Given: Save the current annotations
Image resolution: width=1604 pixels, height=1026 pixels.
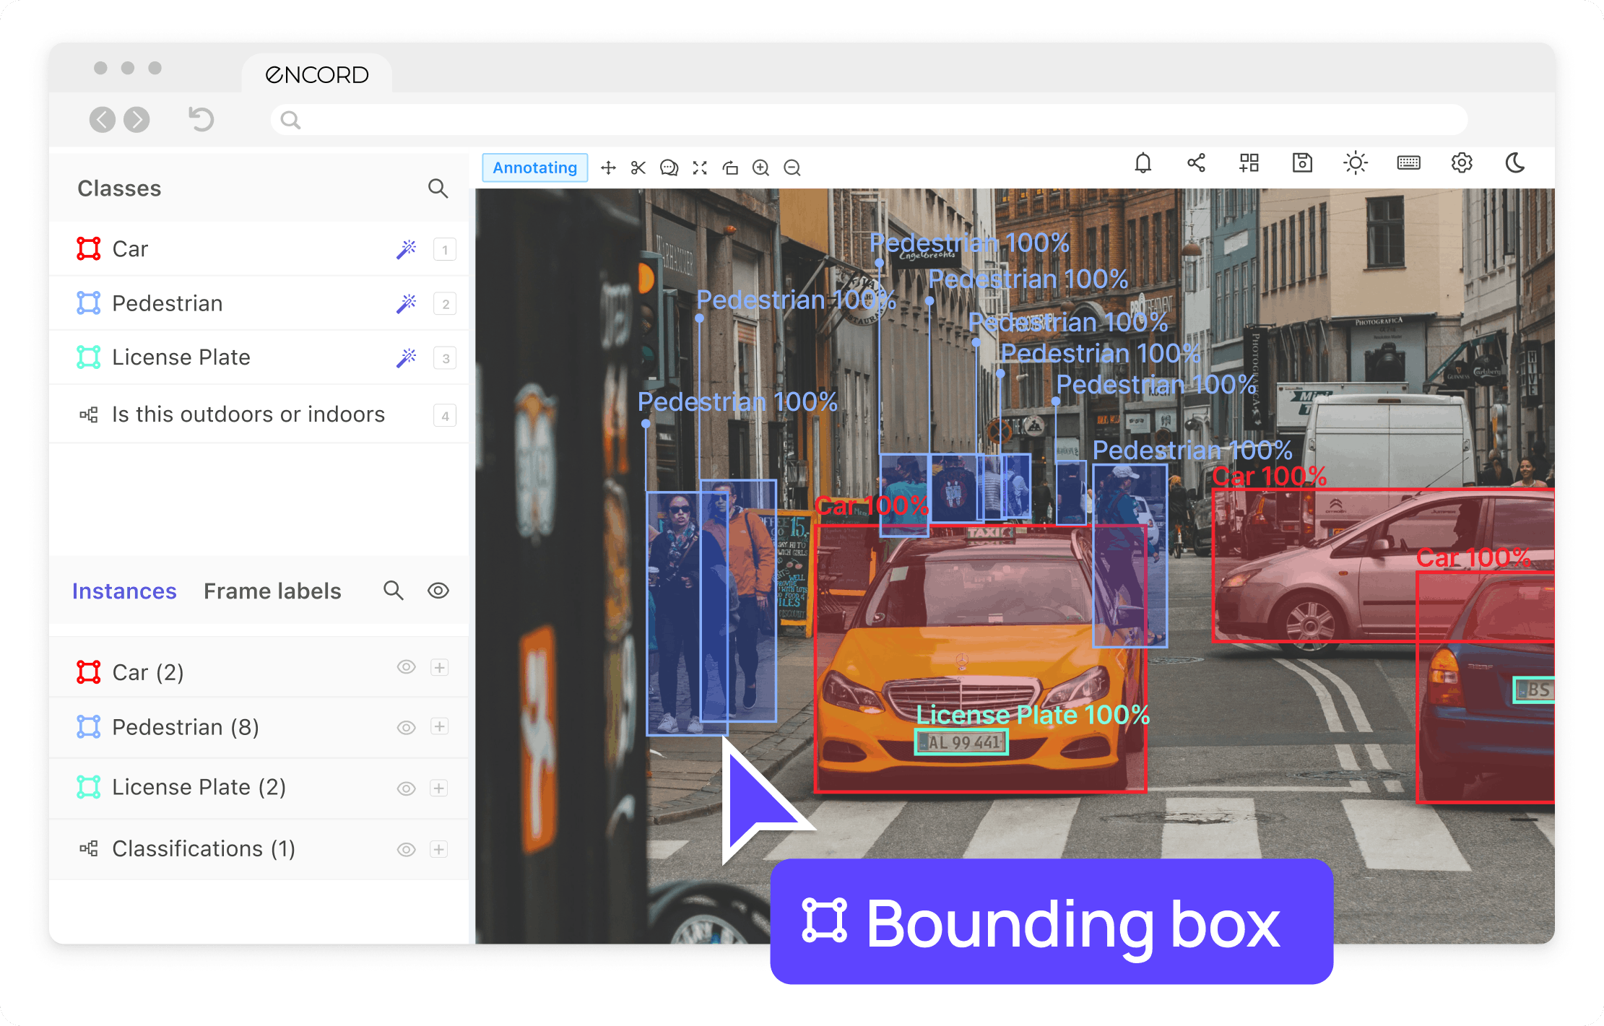Looking at the screenshot, I should [1302, 164].
